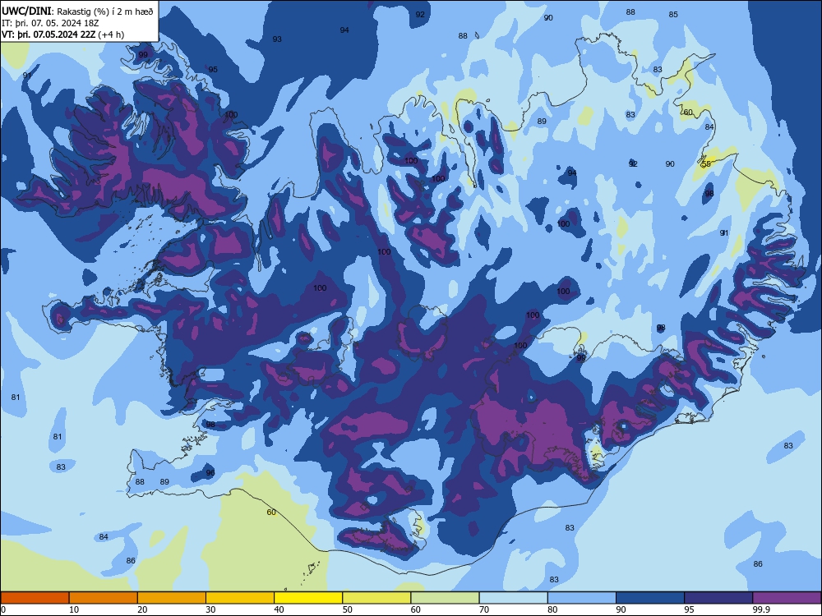
Task: Click the '55' humidity value on the map
Action: pos(706,164)
